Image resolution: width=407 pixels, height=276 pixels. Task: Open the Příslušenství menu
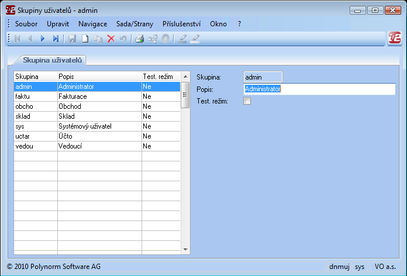click(x=181, y=24)
